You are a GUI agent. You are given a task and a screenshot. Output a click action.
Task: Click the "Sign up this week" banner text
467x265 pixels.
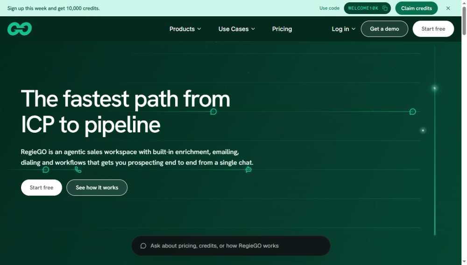click(x=53, y=8)
